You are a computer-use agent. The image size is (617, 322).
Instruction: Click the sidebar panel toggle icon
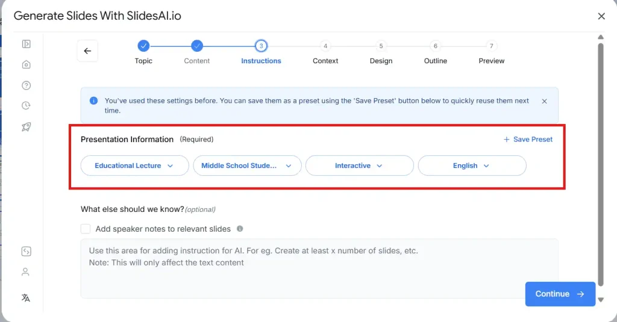point(26,44)
